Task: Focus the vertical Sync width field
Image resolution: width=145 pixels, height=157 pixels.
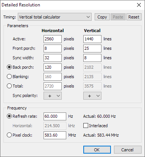Action: pos(92,58)
